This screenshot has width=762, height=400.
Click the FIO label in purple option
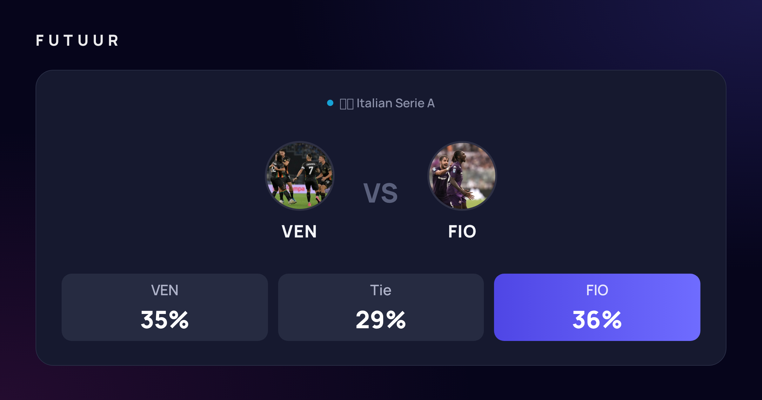(x=597, y=290)
